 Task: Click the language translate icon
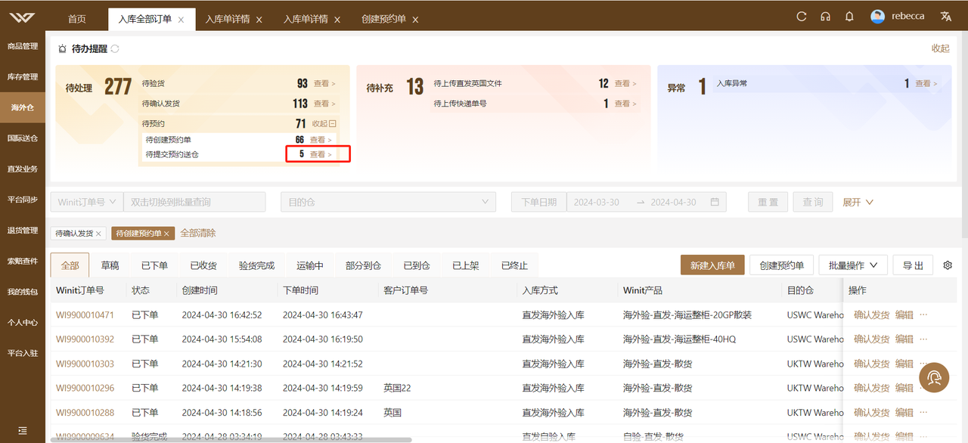coord(945,17)
